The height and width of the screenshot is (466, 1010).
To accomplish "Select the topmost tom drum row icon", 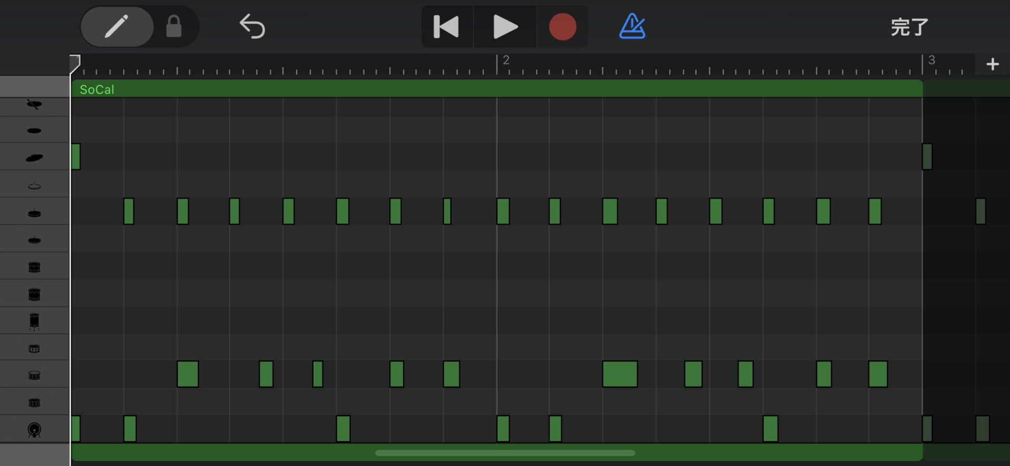I will click(x=34, y=267).
